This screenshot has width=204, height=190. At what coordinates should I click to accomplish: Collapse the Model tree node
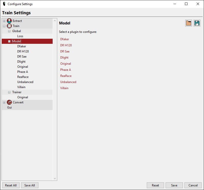click(x=9, y=41)
